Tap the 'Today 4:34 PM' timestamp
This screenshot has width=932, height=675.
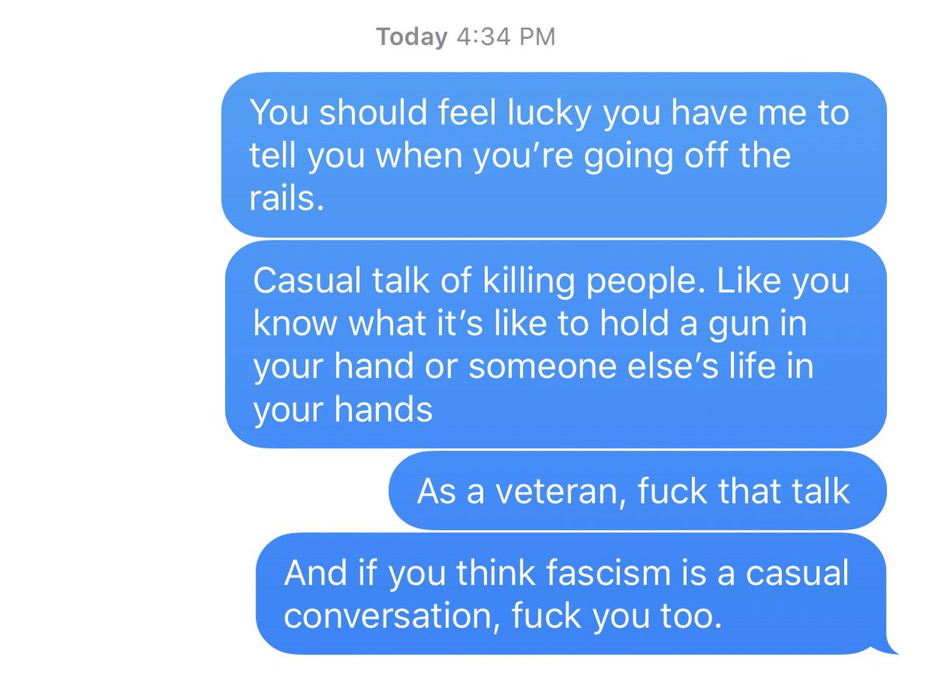[466, 36]
